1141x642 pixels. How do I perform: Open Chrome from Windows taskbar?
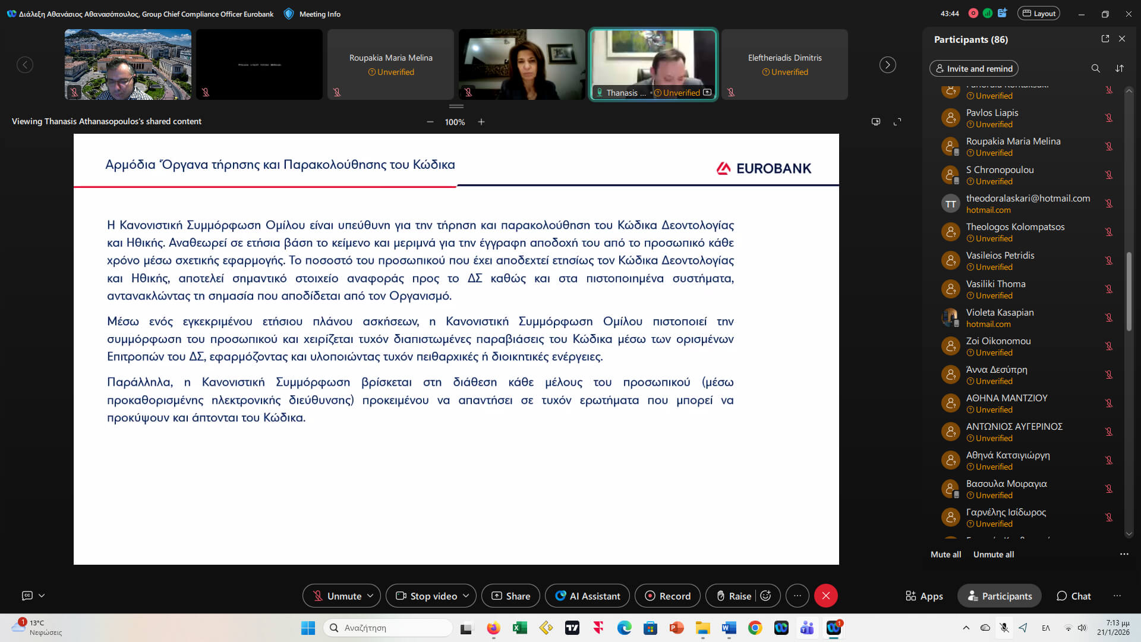(x=755, y=628)
